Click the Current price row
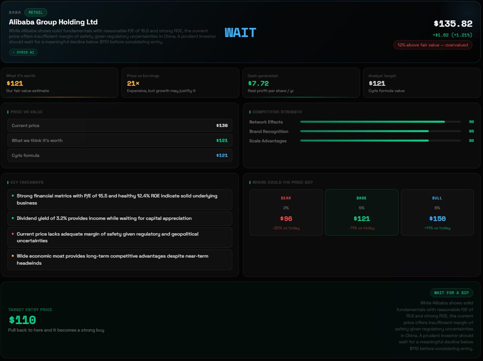This screenshot has width=483, height=361. (x=120, y=125)
